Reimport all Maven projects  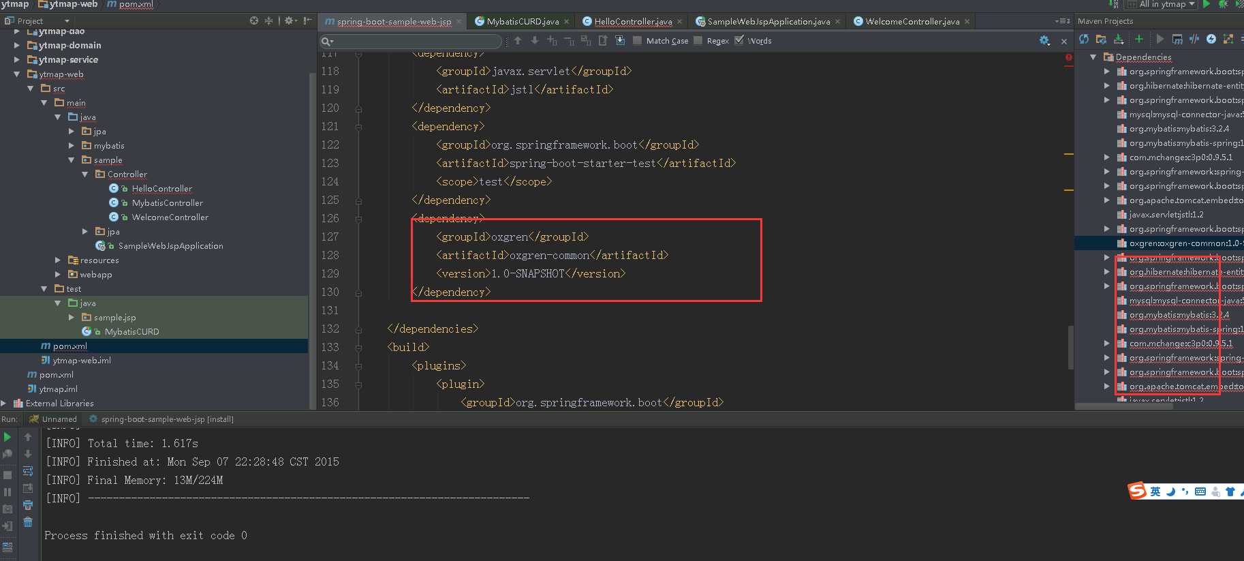pyautogui.click(x=1083, y=40)
